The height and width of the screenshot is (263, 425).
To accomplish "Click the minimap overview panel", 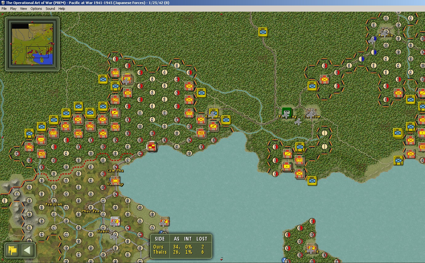I will [x=32, y=44].
